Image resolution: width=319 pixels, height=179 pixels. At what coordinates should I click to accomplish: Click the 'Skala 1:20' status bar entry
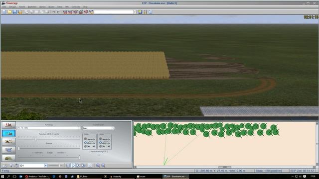click(x=269, y=171)
